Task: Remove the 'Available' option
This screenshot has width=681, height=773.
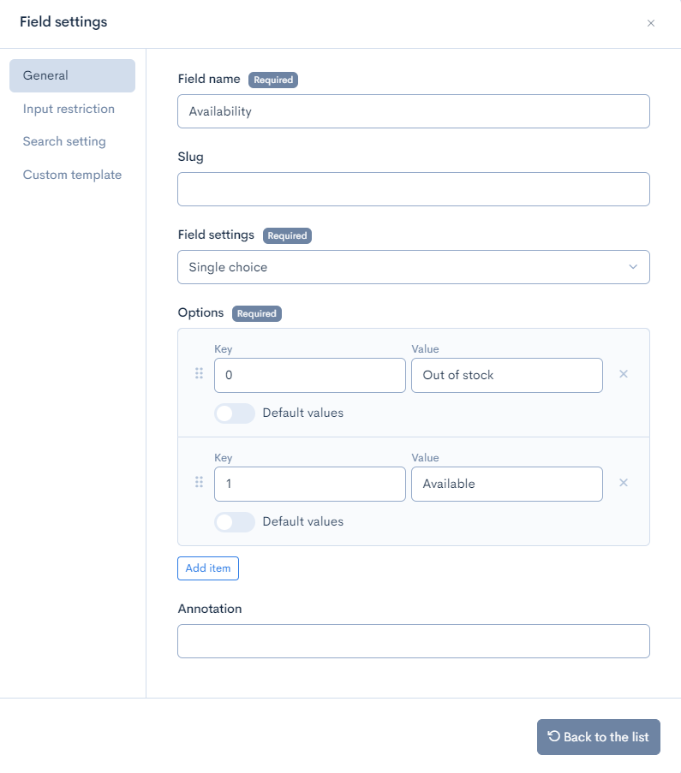Action: pyautogui.click(x=624, y=482)
